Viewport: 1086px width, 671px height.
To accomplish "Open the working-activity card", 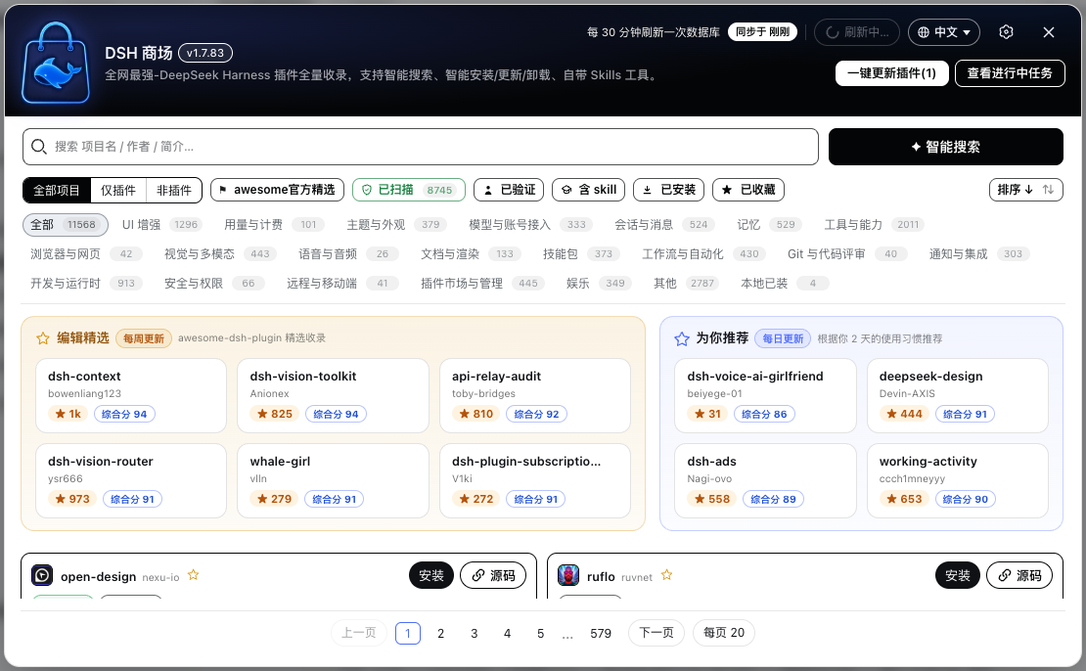I will 957,480.
